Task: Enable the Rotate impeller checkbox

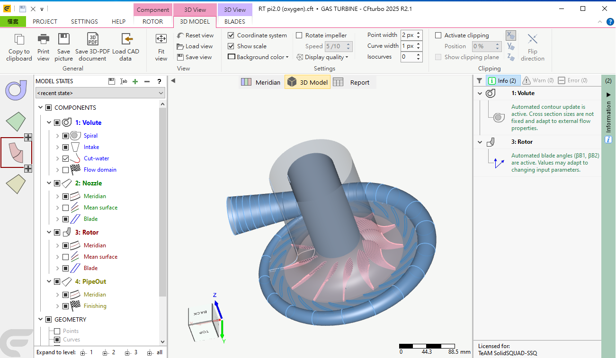Action: tap(299, 35)
